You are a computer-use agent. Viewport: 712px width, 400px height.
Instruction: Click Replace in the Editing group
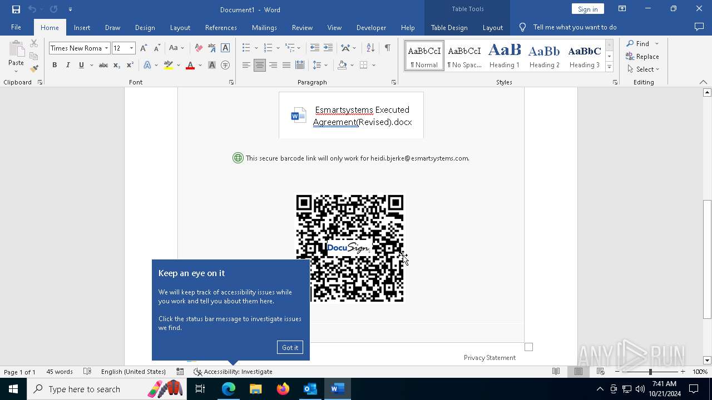pos(642,56)
